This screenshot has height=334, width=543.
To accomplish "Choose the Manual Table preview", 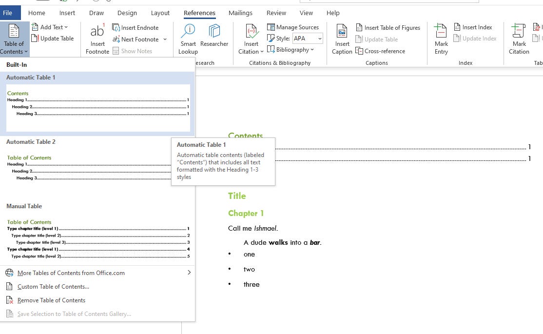I will 98,239.
